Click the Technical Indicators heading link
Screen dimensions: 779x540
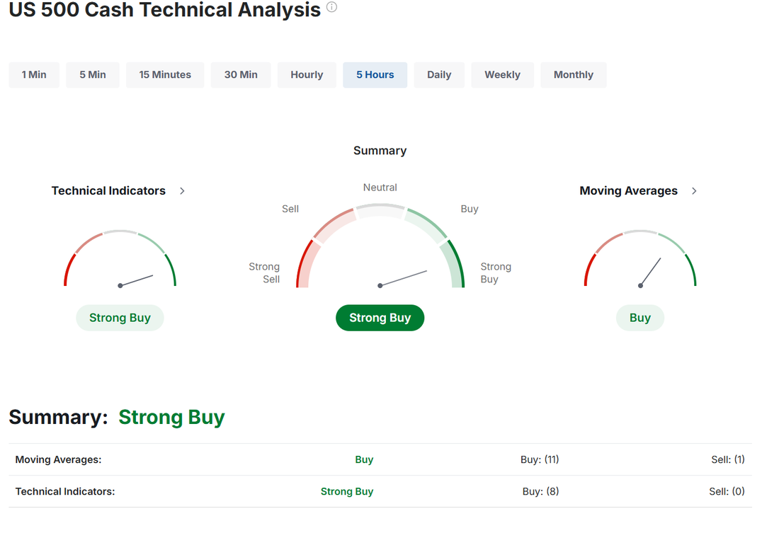pos(108,191)
